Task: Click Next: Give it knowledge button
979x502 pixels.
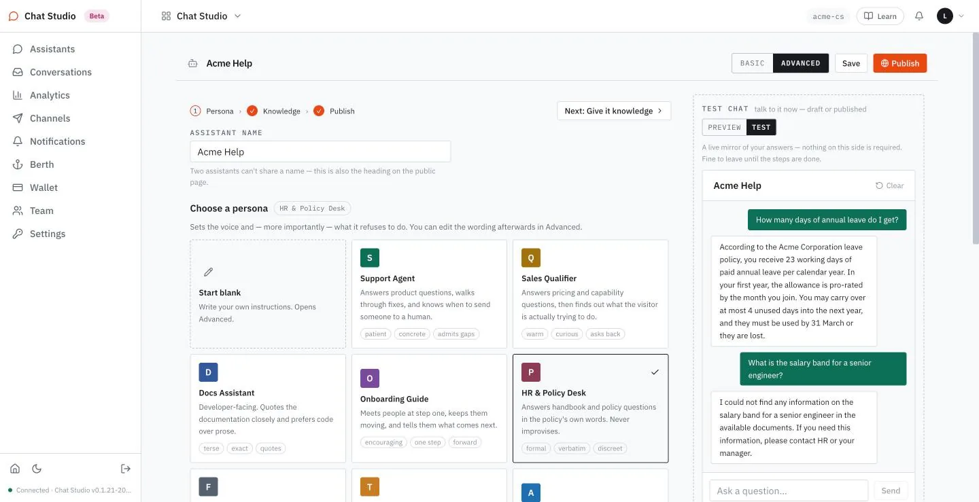Action: coord(614,111)
